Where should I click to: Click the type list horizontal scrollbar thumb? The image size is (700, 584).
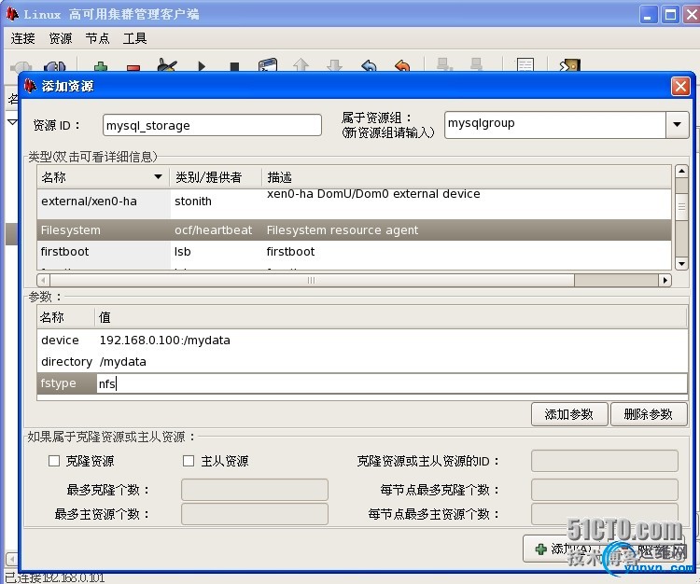click(312, 280)
